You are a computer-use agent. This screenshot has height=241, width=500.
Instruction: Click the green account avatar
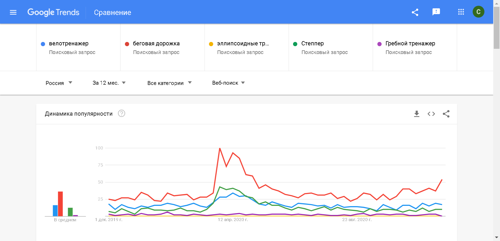(478, 12)
